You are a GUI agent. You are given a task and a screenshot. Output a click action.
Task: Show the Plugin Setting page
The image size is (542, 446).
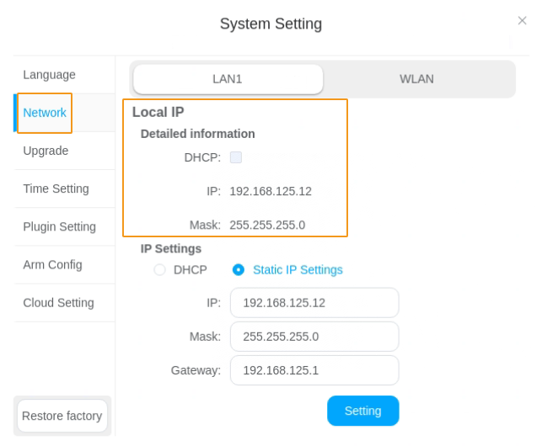[x=59, y=226]
